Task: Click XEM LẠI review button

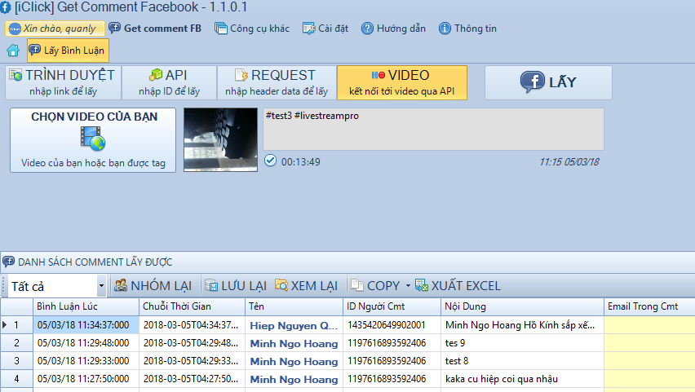Action: tap(307, 286)
